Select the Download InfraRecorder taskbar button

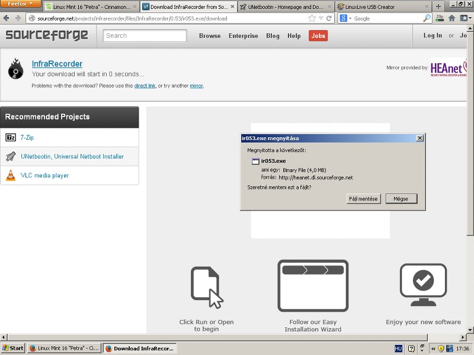coord(140,348)
